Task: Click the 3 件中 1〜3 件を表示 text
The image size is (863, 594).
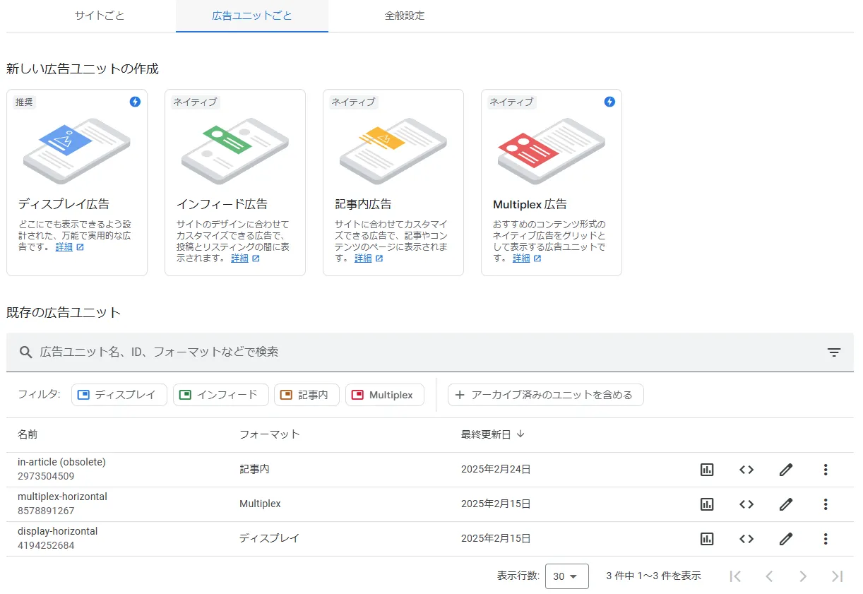Action: click(x=653, y=576)
